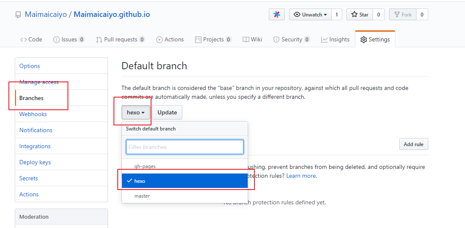Click the colorful asterisk app icon button
This screenshot has width=465, height=228.
coord(277,14)
